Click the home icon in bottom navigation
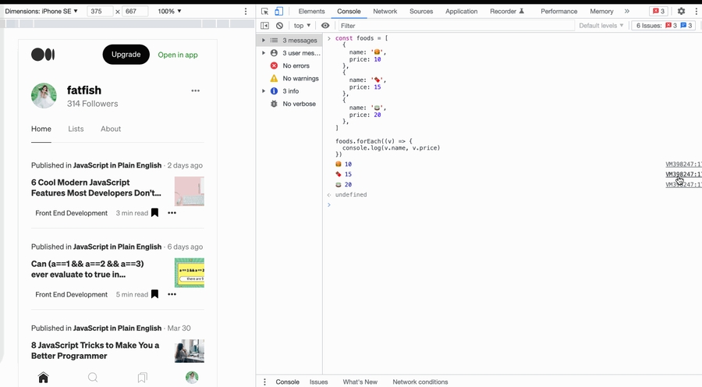The image size is (702, 387). pyautogui.click(x=43, y=378)
